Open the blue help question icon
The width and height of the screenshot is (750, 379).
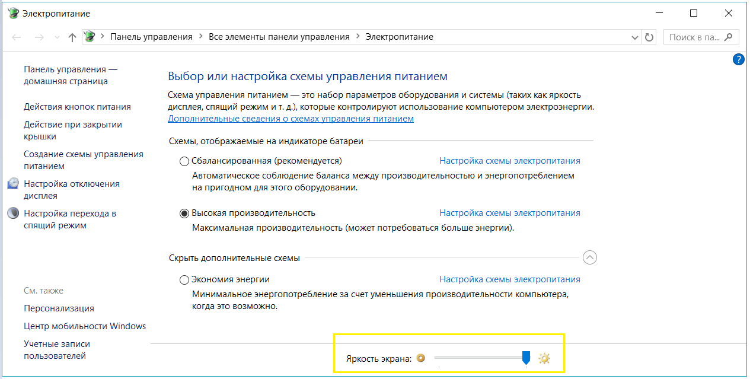pos(739,59)
